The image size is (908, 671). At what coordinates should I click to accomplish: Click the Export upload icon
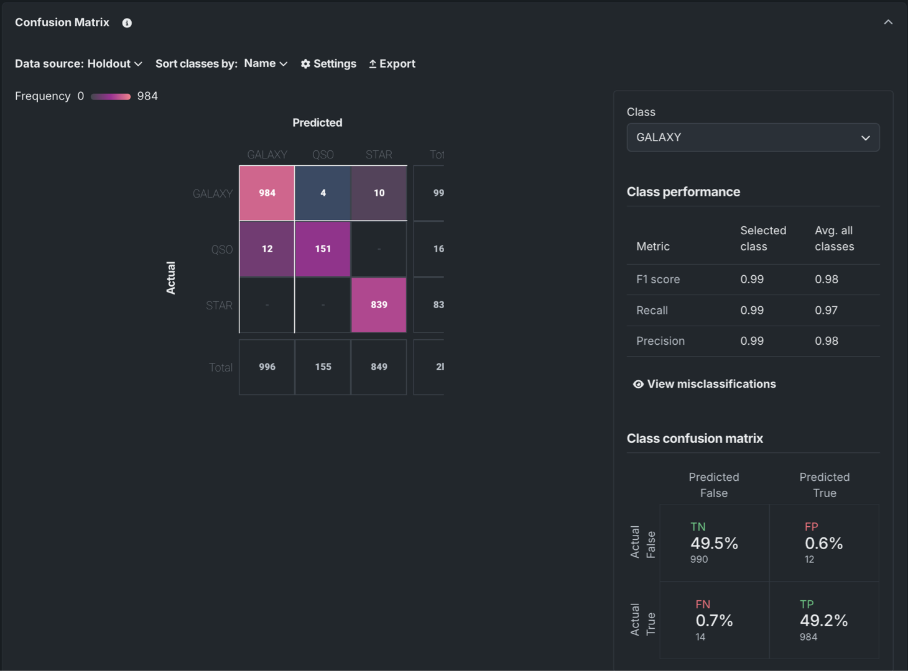(x=373, y=64)
